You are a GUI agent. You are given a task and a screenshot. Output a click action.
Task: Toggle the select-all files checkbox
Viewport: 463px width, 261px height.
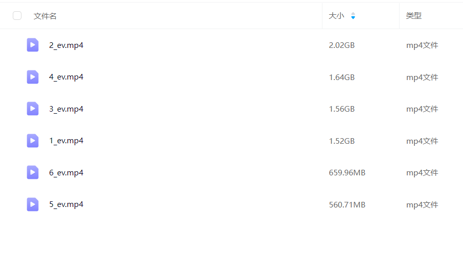(17, 16)
